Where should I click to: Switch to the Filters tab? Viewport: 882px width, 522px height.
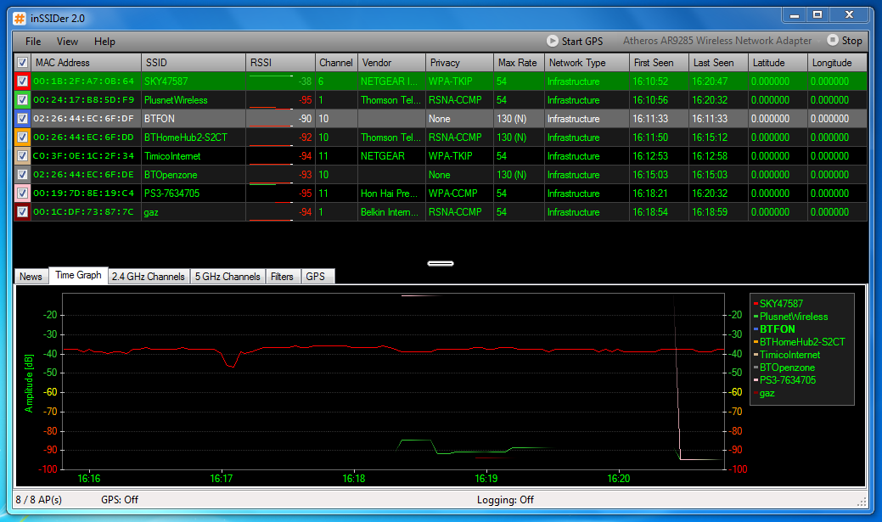282,276
